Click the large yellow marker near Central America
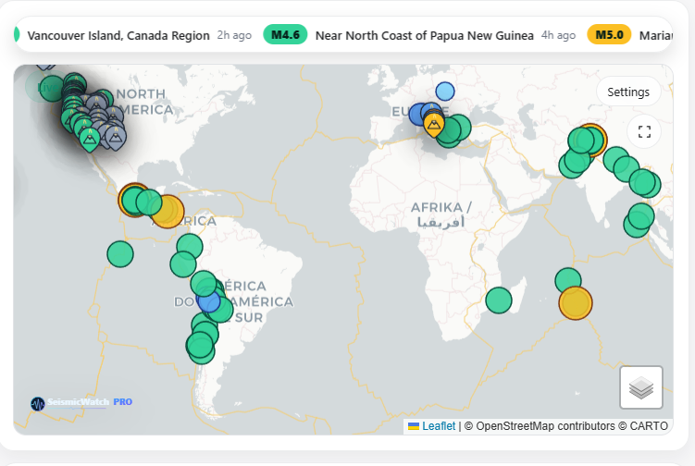 pyautogui.click(x=168, y=210)
